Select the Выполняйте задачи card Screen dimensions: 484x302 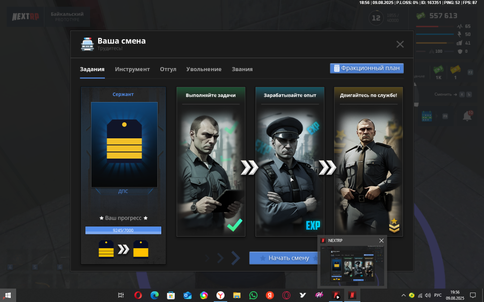point(211,162)
